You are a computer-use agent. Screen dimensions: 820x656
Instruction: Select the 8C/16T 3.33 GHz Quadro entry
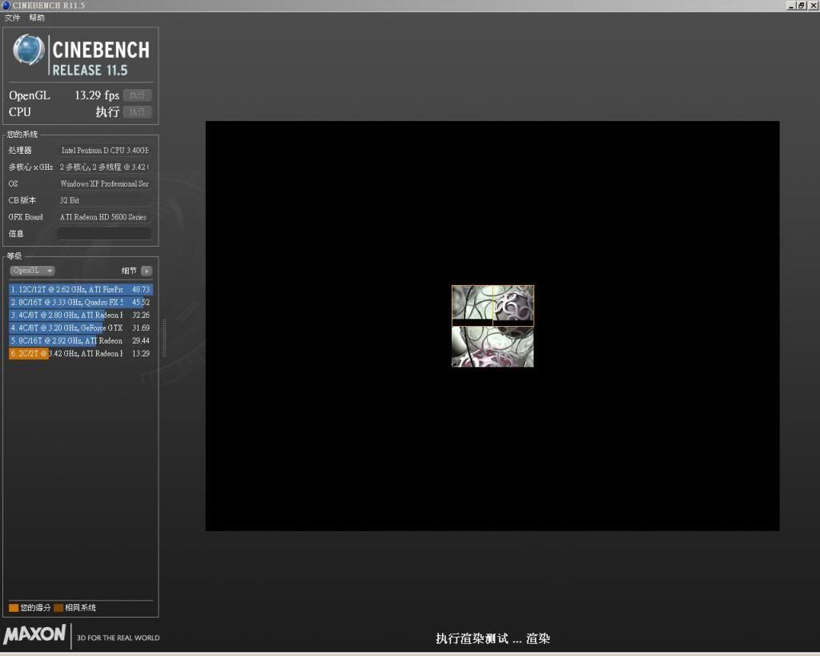tap(80, 302)
